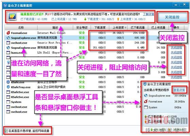Click the lsass.exe process icon
Image resolution: width=190 pixels, height=136 pixels.
pos(8,52)
